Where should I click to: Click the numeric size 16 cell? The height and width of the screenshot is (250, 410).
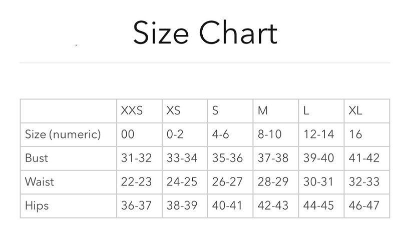pos(355,134)
